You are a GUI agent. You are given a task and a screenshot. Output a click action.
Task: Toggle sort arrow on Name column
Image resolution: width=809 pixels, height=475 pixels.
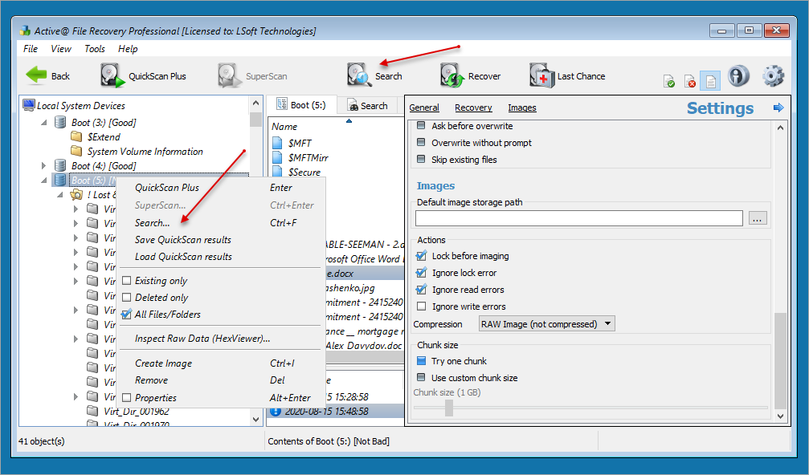pos(349,121)
